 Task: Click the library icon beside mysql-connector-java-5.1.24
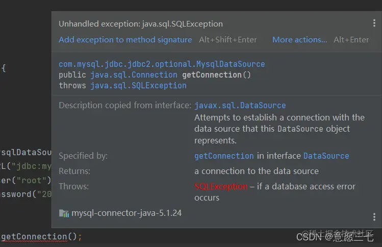(64, 213)
